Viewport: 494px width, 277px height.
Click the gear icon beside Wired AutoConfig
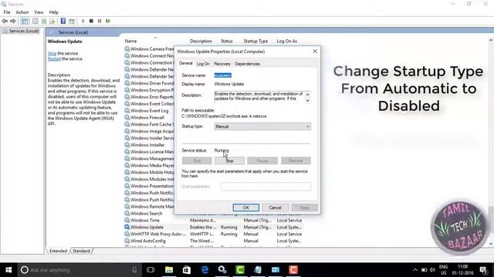click(127, 241)
